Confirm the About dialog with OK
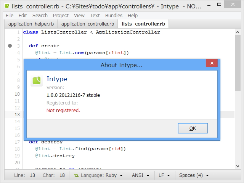The width and height of the screenshot is (244, 183). [193, 128]
